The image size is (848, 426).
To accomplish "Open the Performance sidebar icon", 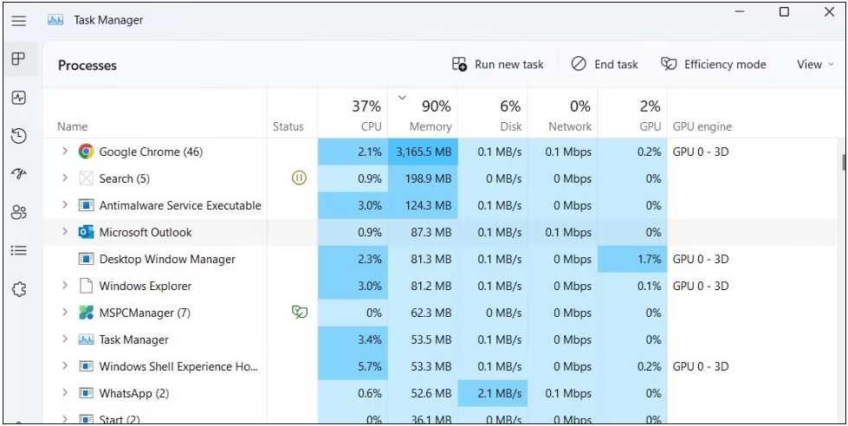I will click(x=19, y=98).
